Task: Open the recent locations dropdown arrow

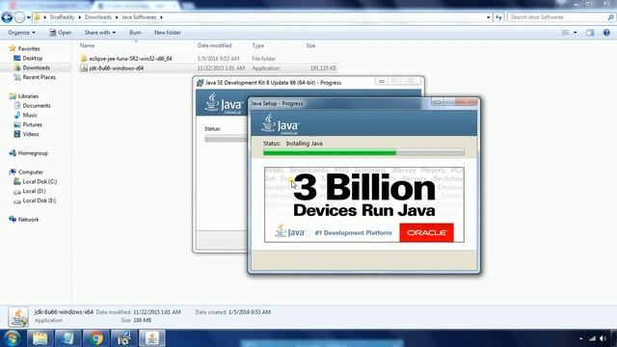Action: pyautogui.click(x=29, y=17)
